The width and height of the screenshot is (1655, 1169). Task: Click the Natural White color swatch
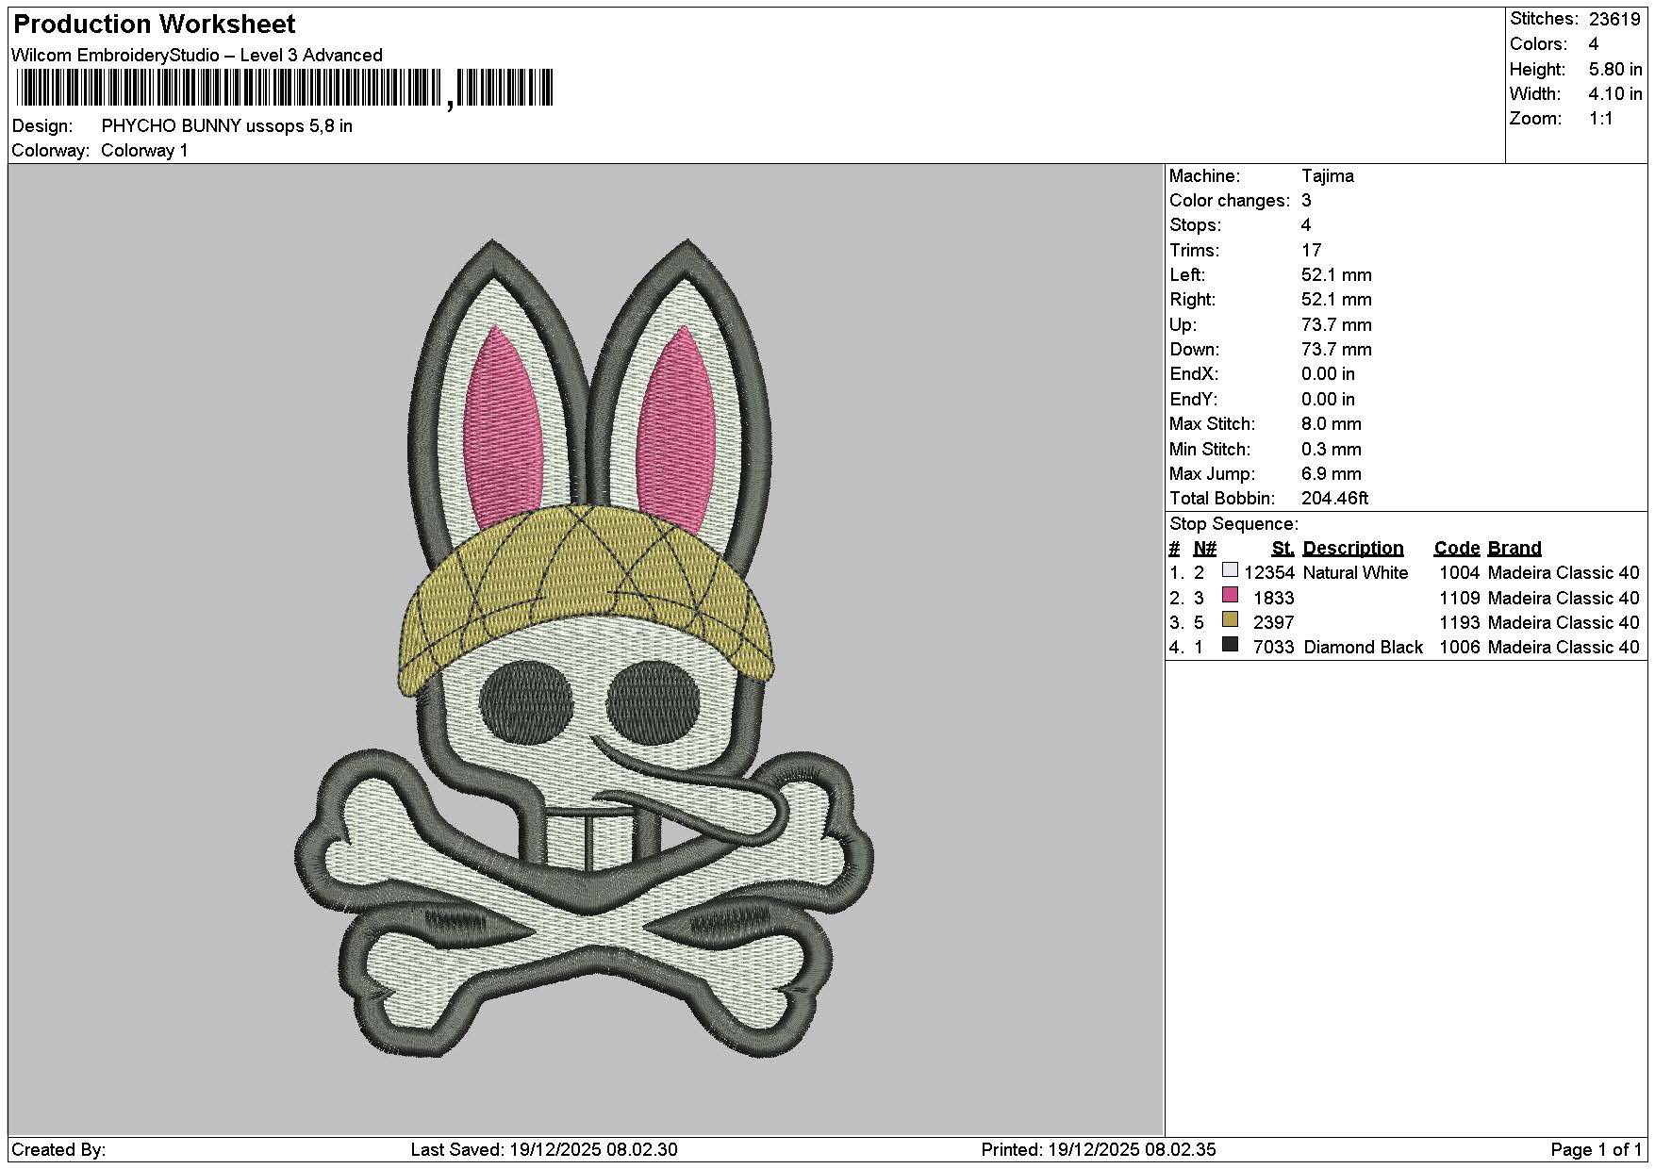pyautogui.click(x=1230, y=570)
